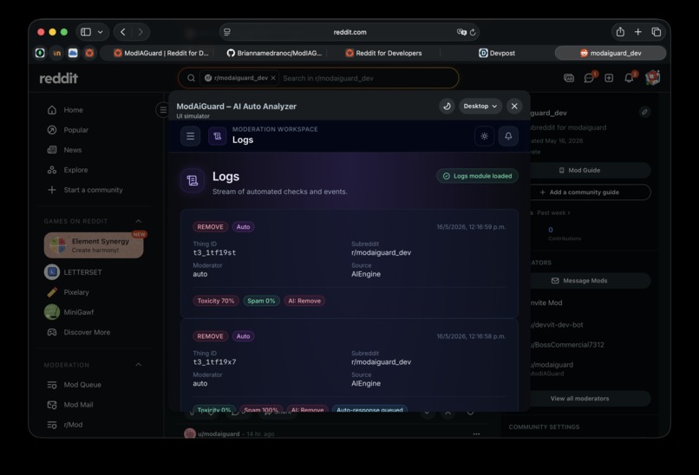Click the Logs icon in workspace header
This screenshot has width=699, height=475.
tap(218, 136)
